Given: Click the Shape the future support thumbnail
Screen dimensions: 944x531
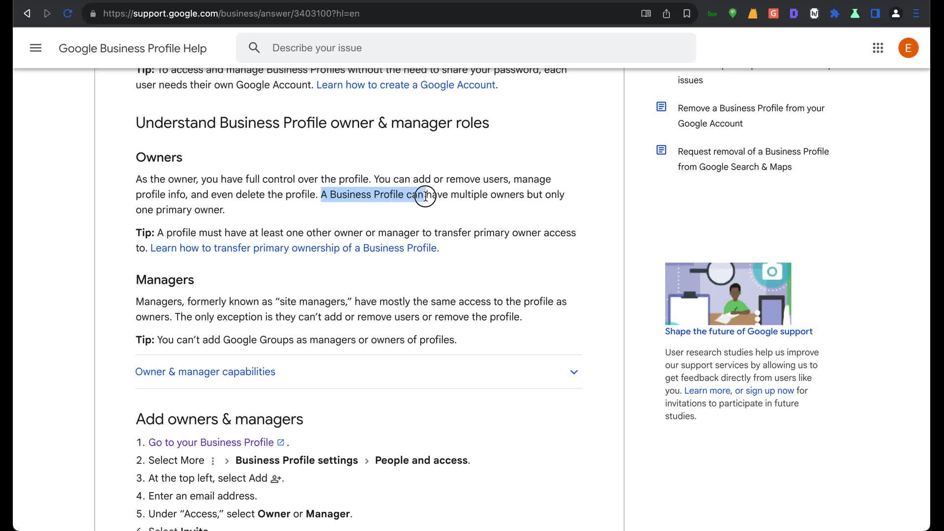Looking at the screenshot, I should tap(728, 294).
